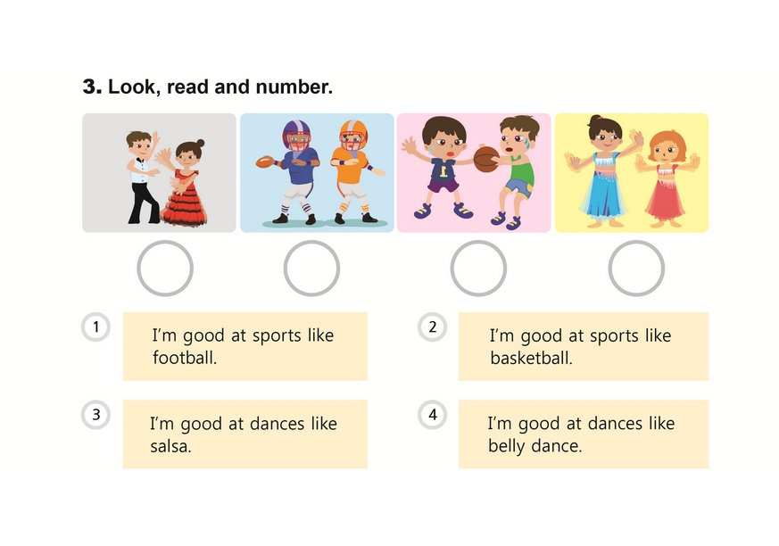The image size is (779, 546).
Task: Click answer circle under salsa dancers picture
Action: click(x=165, y=268)
